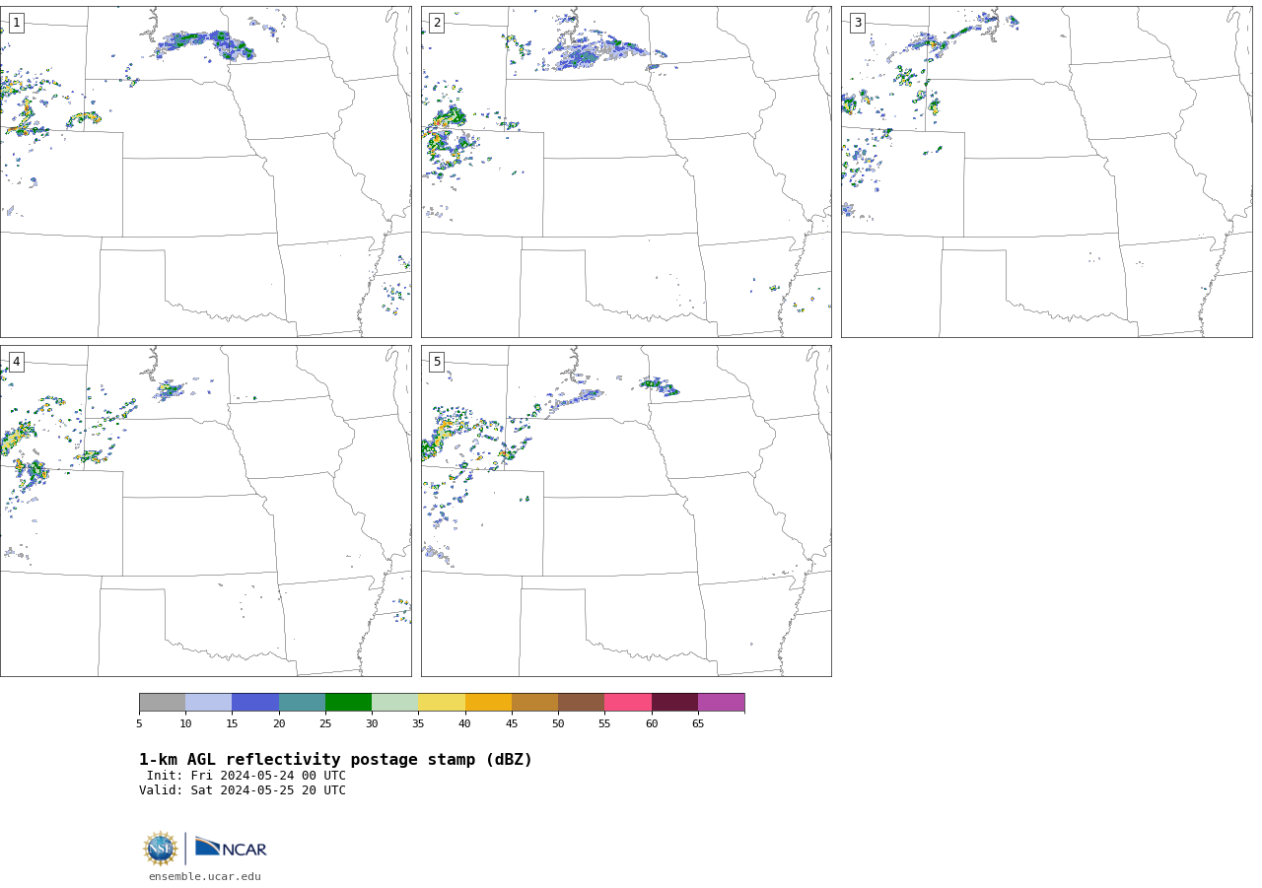Click the panel number 4 label
Viewport: 1262px width, 888px height.
(16, 362)
